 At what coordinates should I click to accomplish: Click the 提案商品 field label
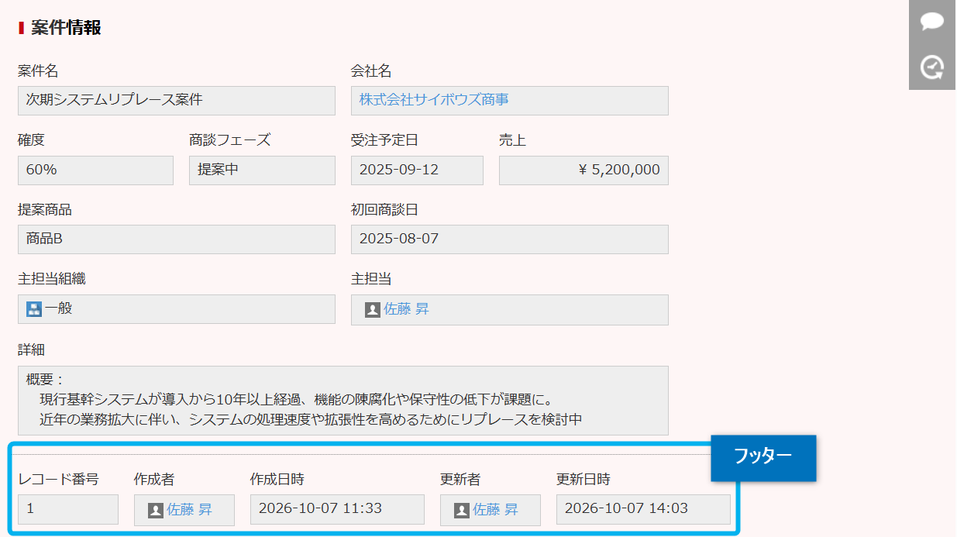click(45, 210)
